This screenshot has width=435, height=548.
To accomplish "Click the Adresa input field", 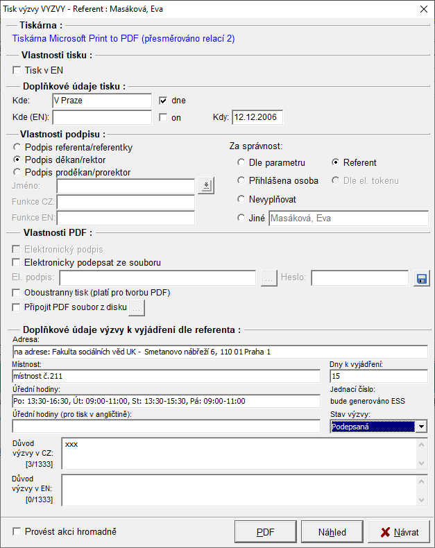I will point(220,352).
